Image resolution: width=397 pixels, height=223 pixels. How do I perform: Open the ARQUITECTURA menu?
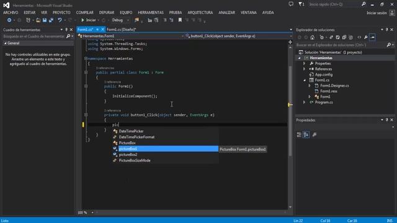(x=200, y=12)
